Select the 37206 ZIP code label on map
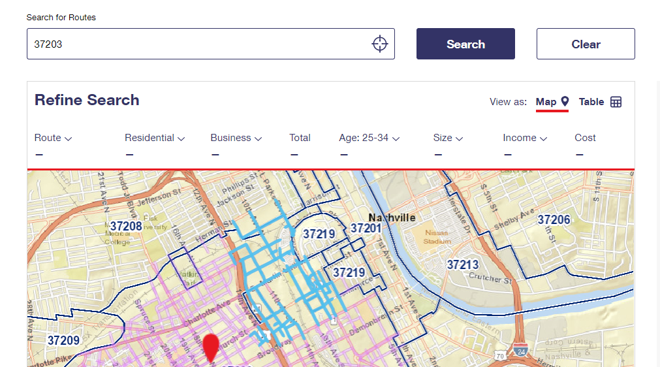Image resolution: width=660 pixels, height=367 pixels. [x=553, y=220]
